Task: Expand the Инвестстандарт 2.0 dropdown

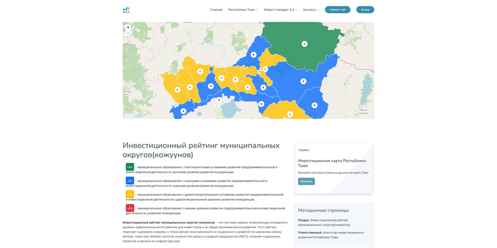Action: pyautogui.click(x=280, y=10)
